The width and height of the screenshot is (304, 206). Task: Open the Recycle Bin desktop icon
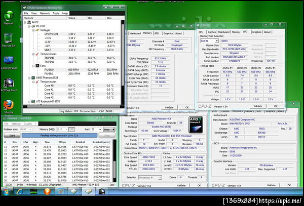tap(8, 40)
